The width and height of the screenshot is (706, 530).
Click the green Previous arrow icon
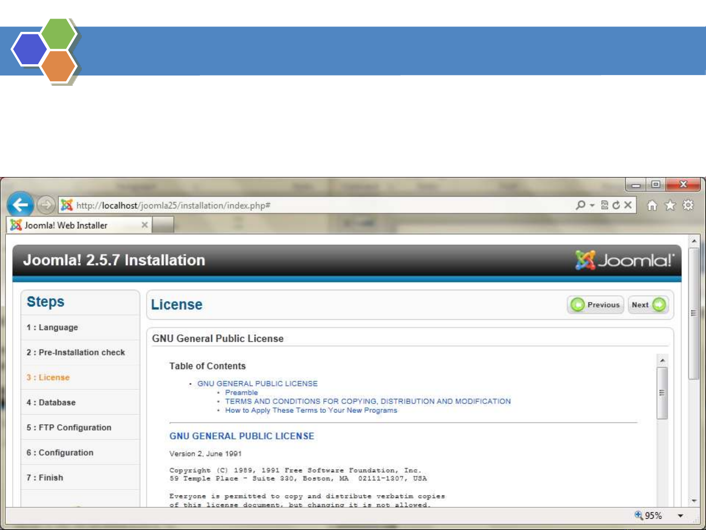[x=578, y=304]
